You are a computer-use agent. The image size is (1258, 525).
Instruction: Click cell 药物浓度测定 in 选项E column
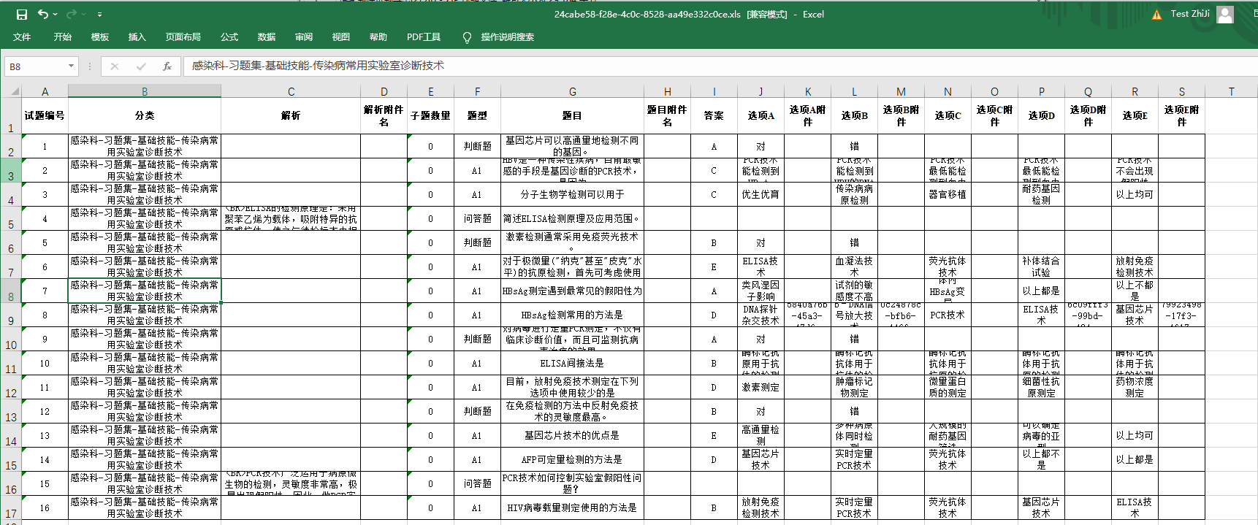click(x=1135, y=387)
